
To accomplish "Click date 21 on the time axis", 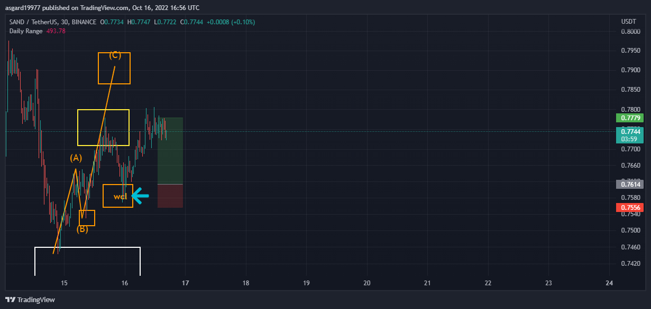I will (427, 283).
